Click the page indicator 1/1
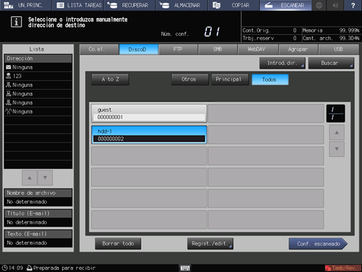This screenshot has width=362, height=272. point(335,114)
